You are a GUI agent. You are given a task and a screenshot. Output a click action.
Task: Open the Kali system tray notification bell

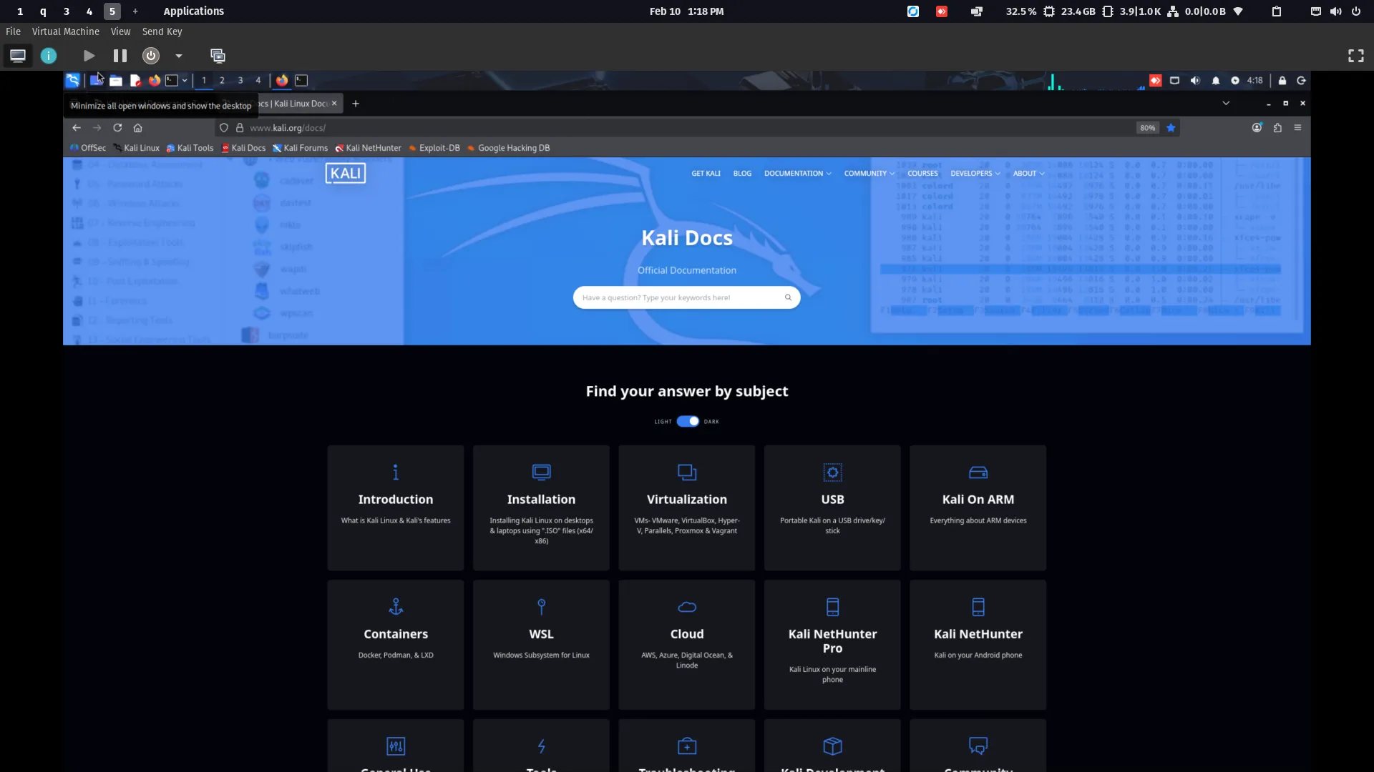tap(1216, 80)
